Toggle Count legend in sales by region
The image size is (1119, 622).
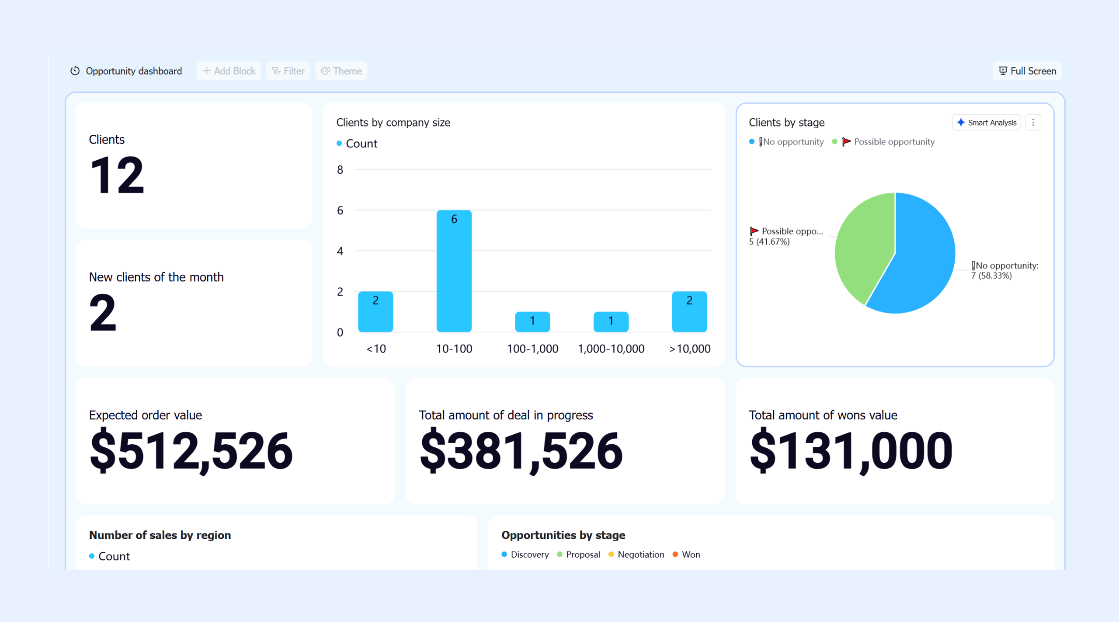[x=109, y=556]
